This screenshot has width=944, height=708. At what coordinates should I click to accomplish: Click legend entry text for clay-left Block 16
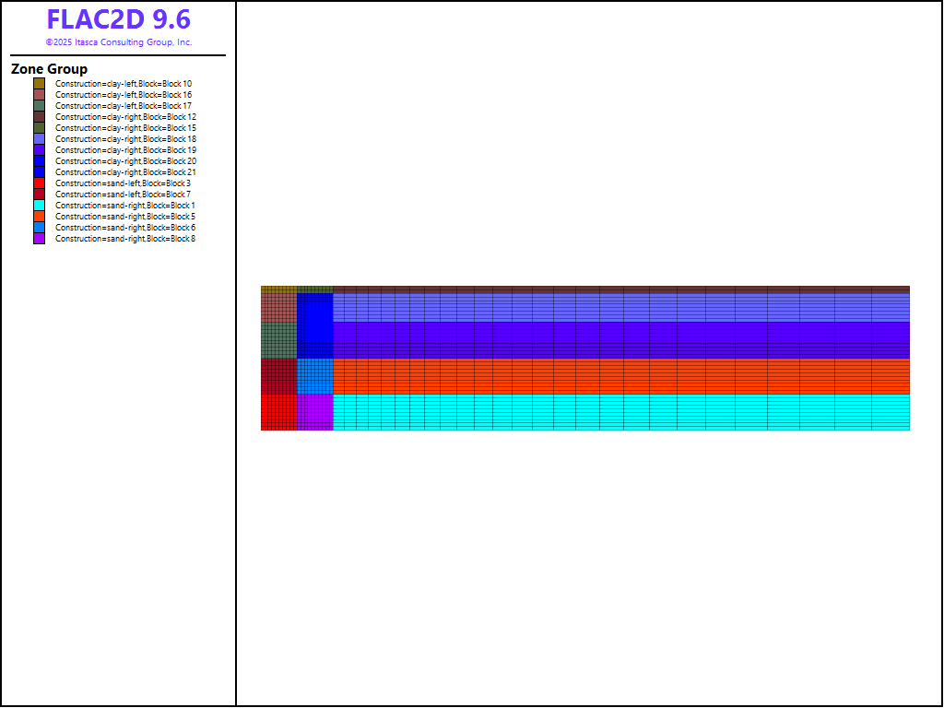(x=124, y=95)
